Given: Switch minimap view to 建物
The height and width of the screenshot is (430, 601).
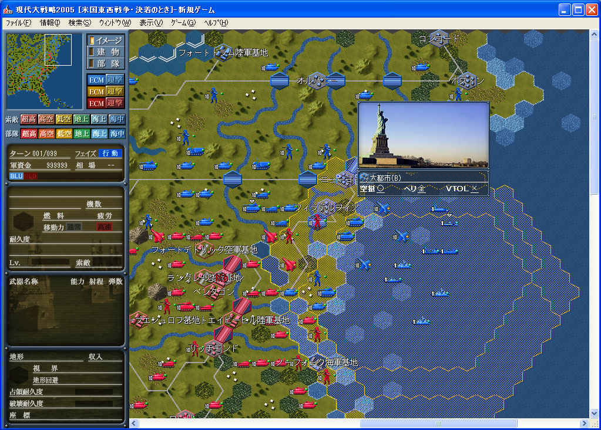Looking at the screenshot, I should (105, 52).
